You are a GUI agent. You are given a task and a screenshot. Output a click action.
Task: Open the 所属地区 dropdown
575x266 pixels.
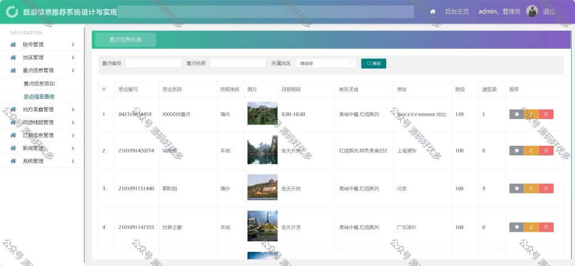[x=325, y=63]
